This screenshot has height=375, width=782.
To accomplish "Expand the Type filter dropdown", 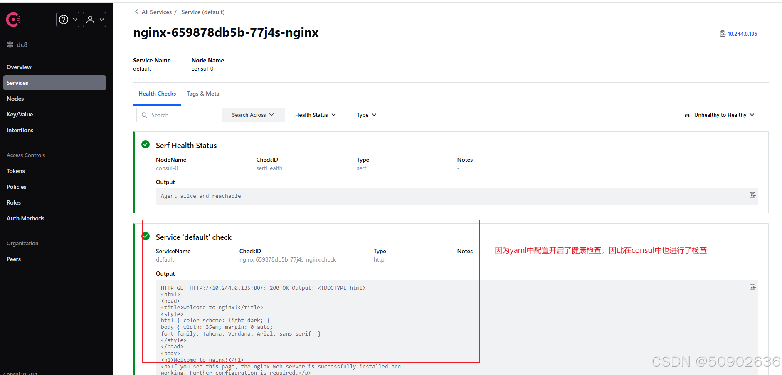I will point(365,115).
